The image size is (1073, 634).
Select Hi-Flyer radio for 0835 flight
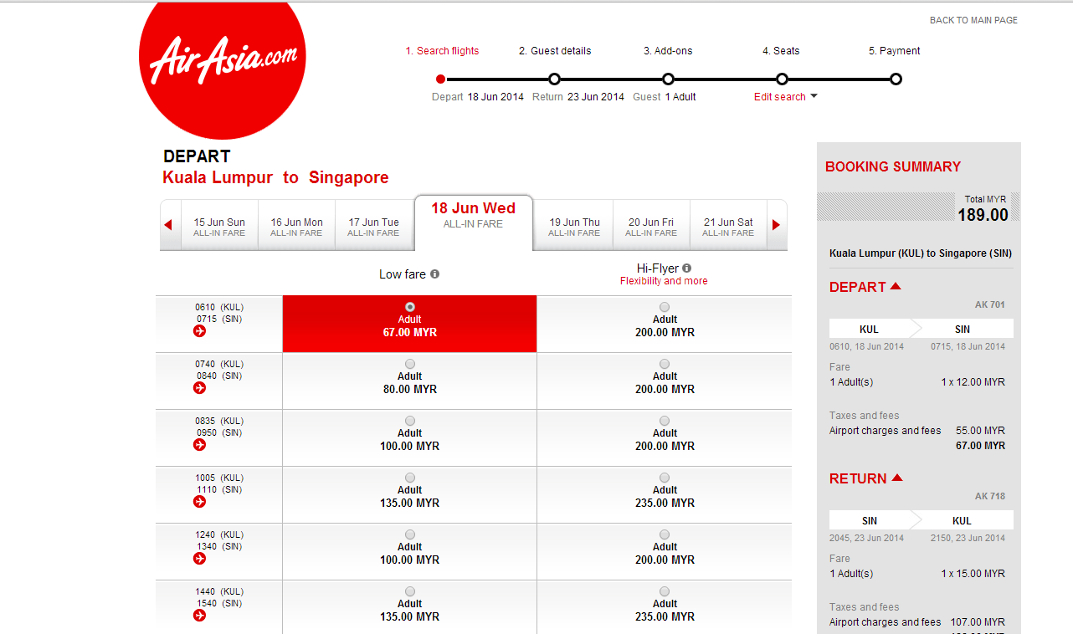[665, 421]
